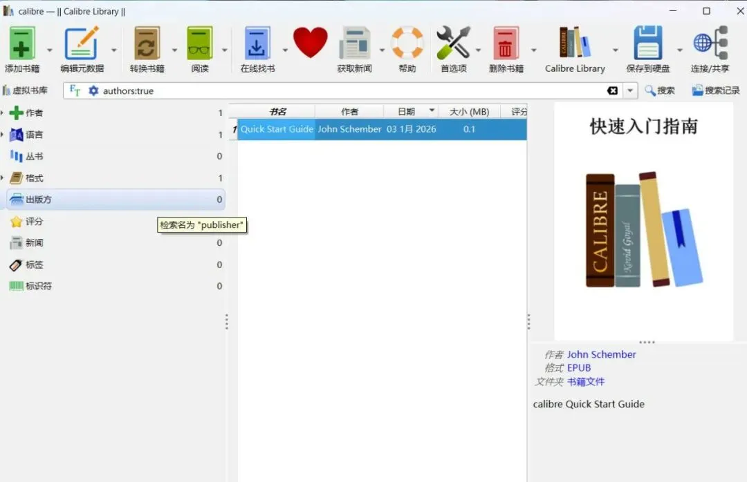Open the book files (书籍文件) folder link
The width and height of the screenshot is (747, 482).
point(586,382)
